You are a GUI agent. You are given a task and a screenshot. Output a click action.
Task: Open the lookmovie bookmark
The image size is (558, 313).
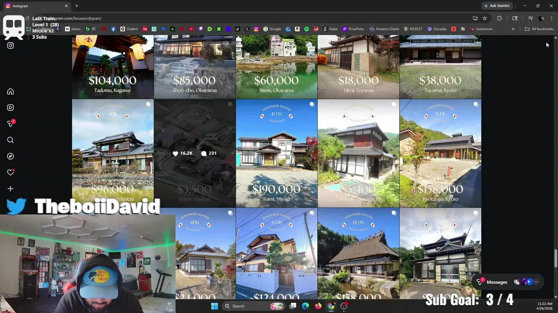481,29
